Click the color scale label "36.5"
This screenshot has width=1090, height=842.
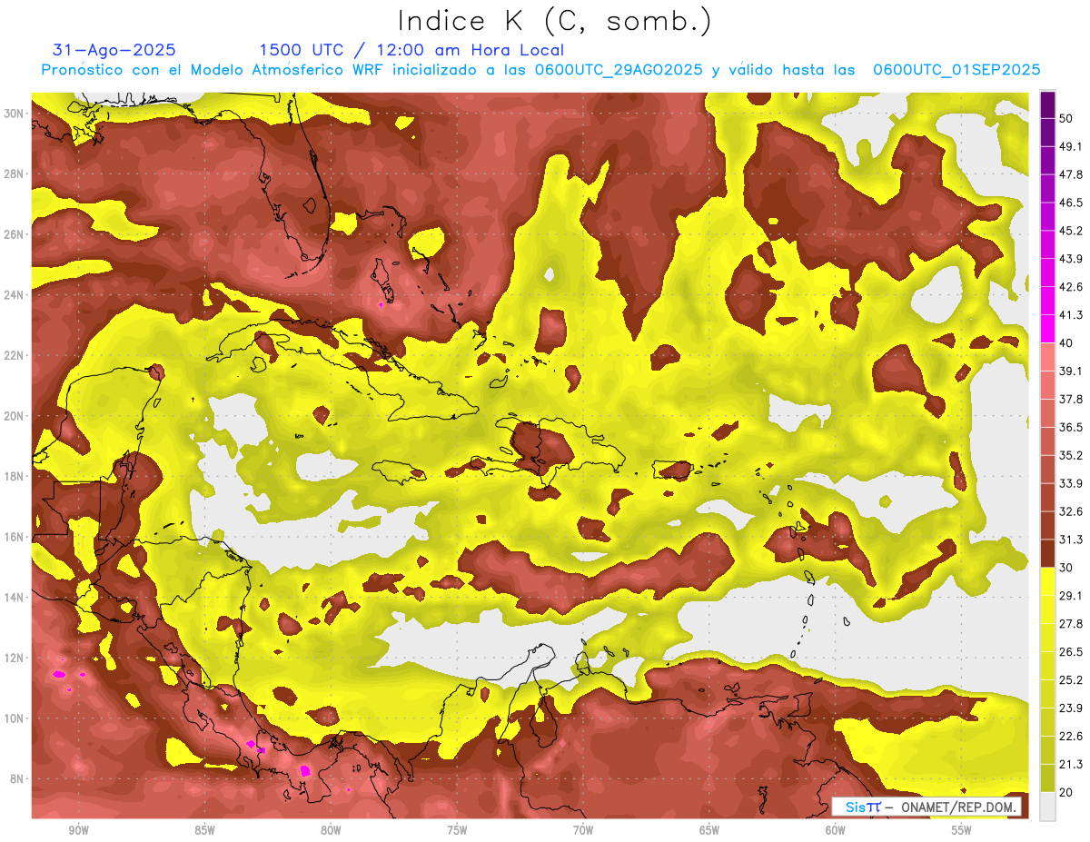coord(1071,427)
